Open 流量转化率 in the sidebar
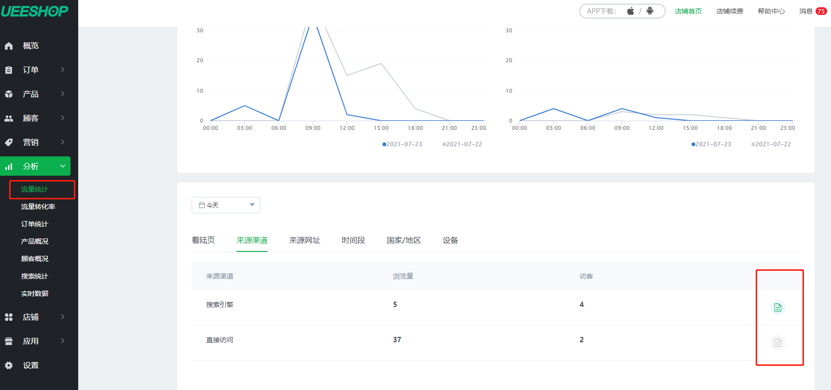831x390 pixels. (38, 207)
